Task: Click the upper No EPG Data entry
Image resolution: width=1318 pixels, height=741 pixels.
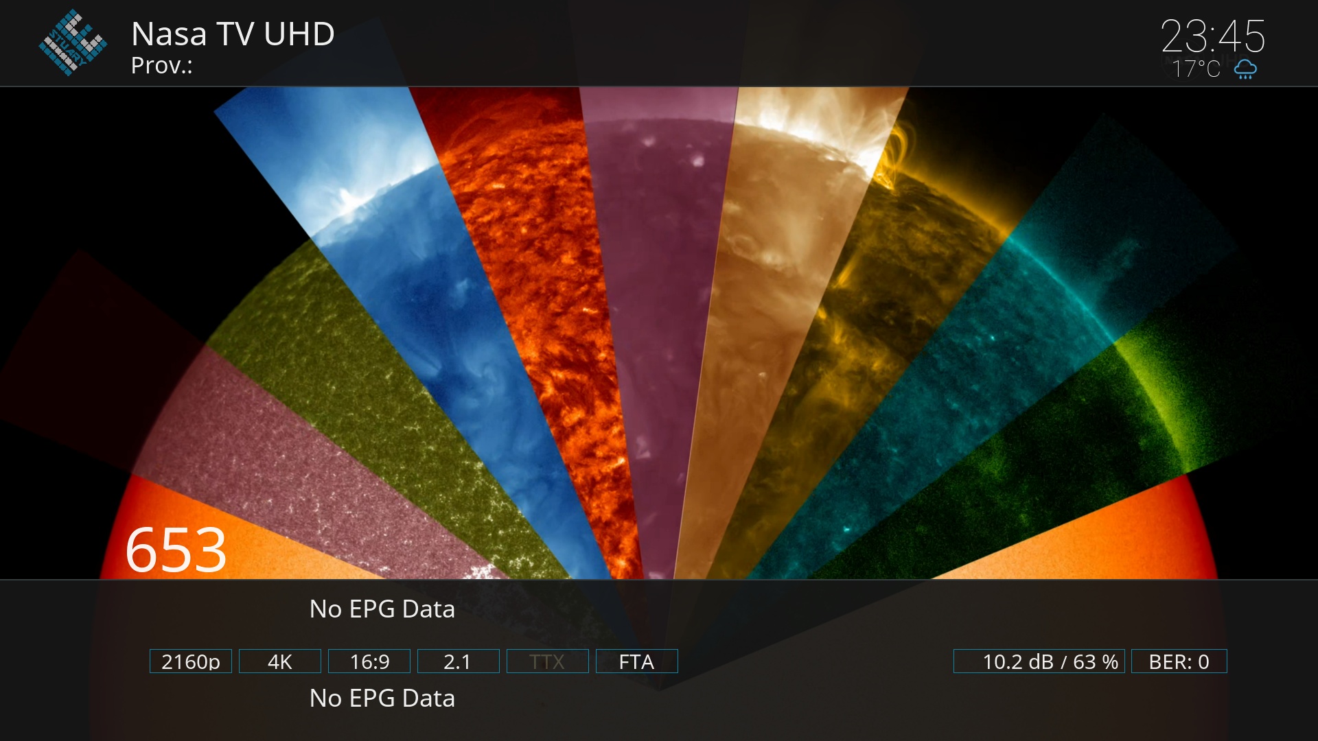Action: [382, 609]
